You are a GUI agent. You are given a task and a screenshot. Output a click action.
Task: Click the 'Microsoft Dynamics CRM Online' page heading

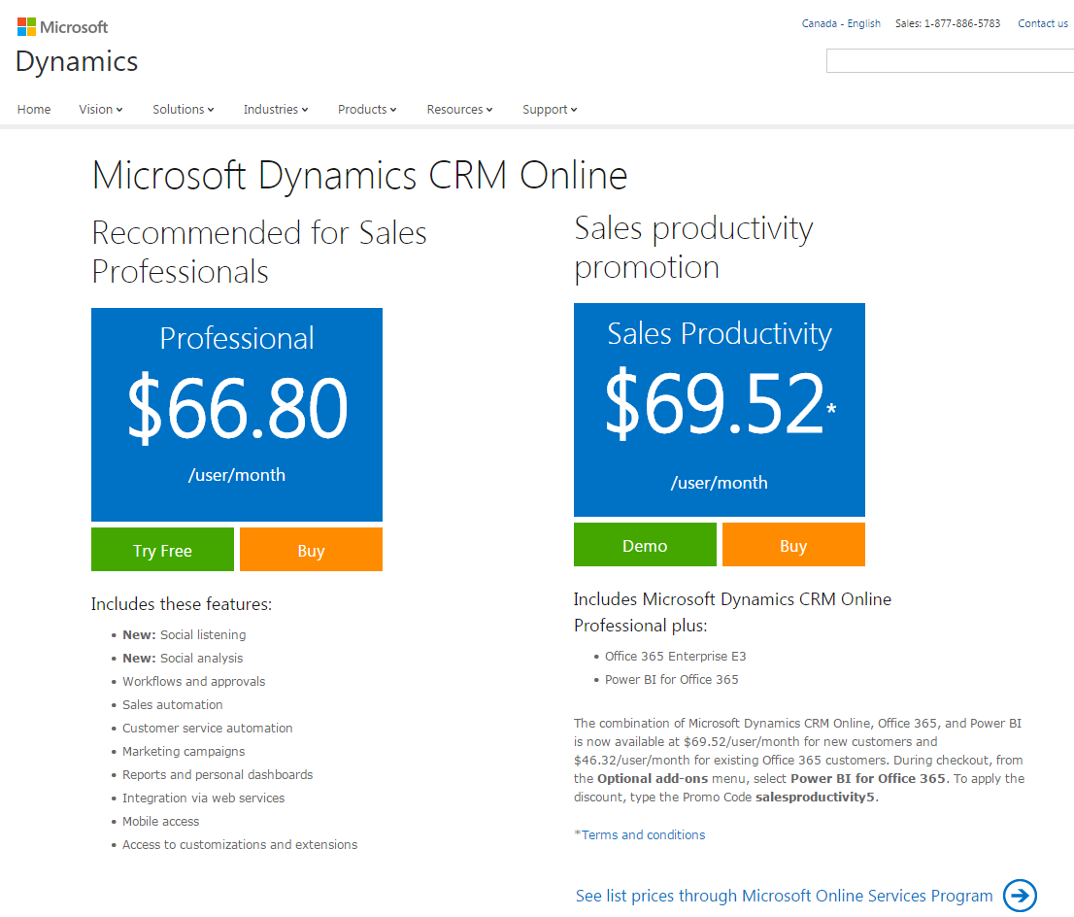click(359, 176)
